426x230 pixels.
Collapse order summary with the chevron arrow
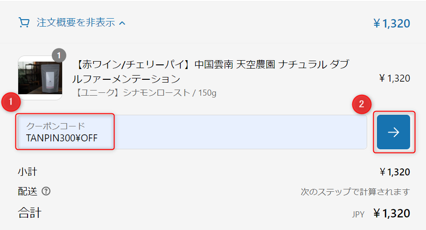click(122, 23)
